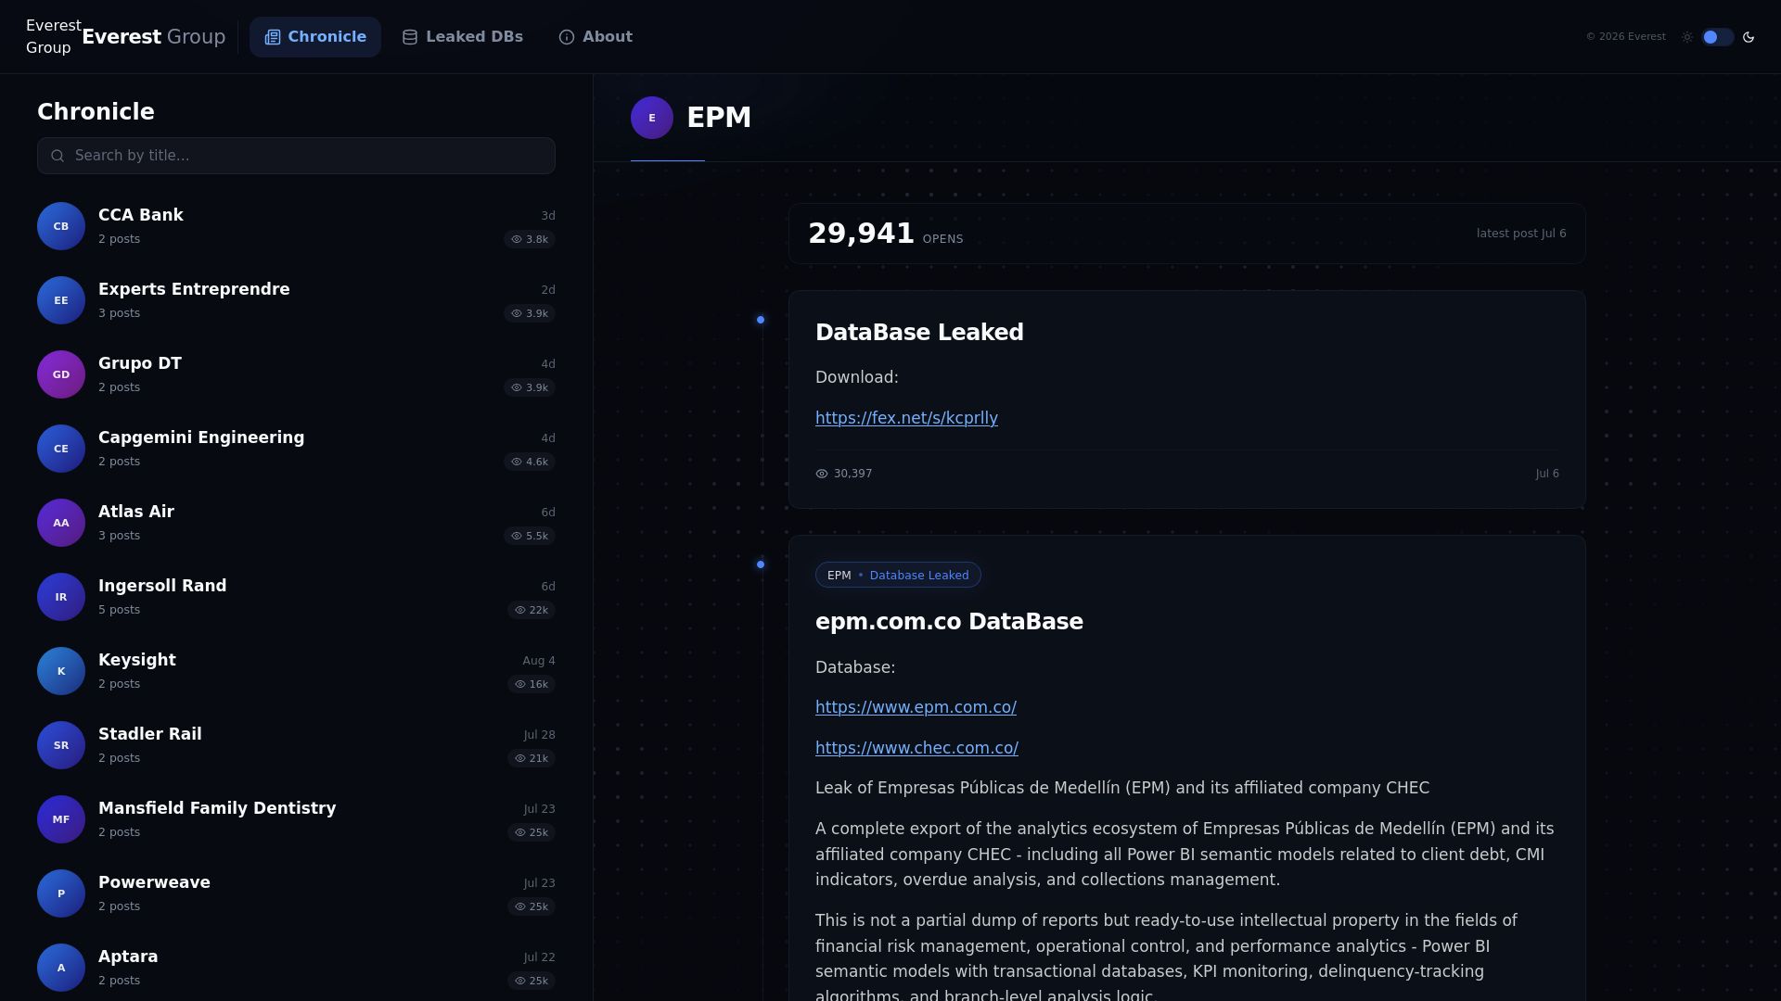
Task: Click the sun light-mode icon
Action: pos(1687,37)
